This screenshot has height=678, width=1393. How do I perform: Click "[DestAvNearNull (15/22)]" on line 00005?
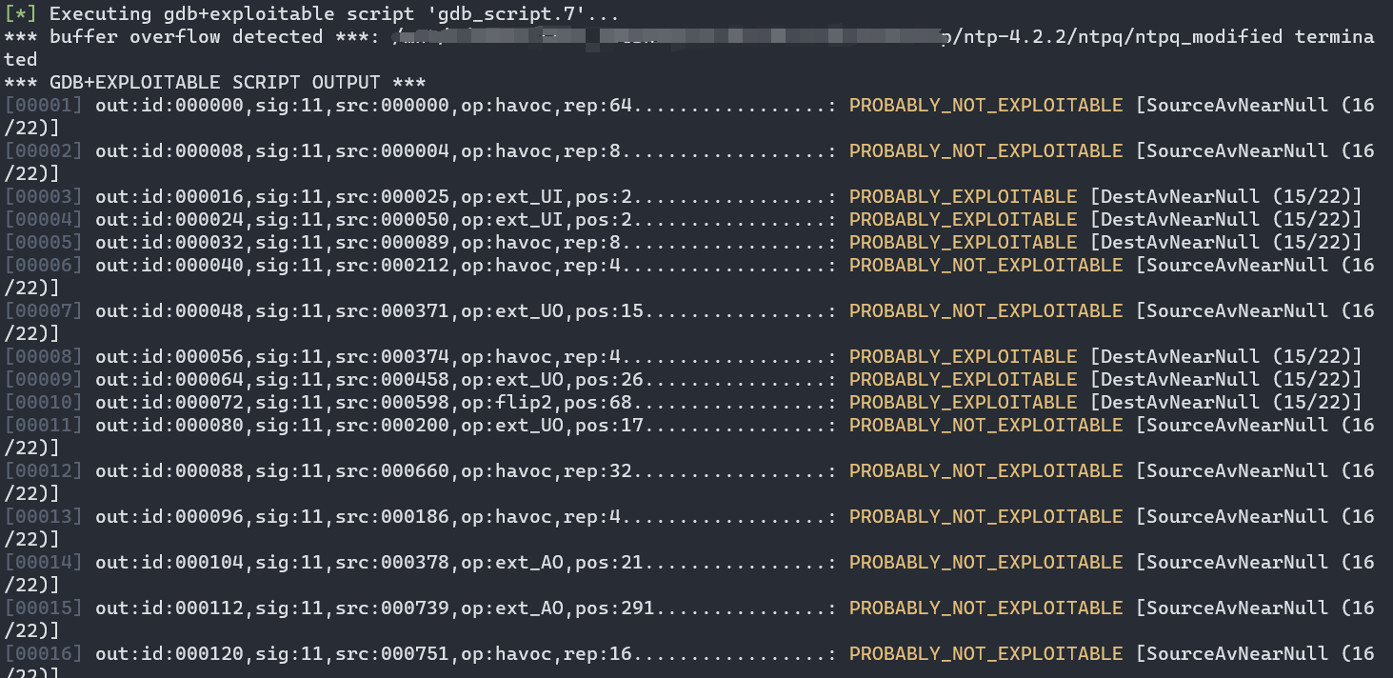(x=1226, y=243)
